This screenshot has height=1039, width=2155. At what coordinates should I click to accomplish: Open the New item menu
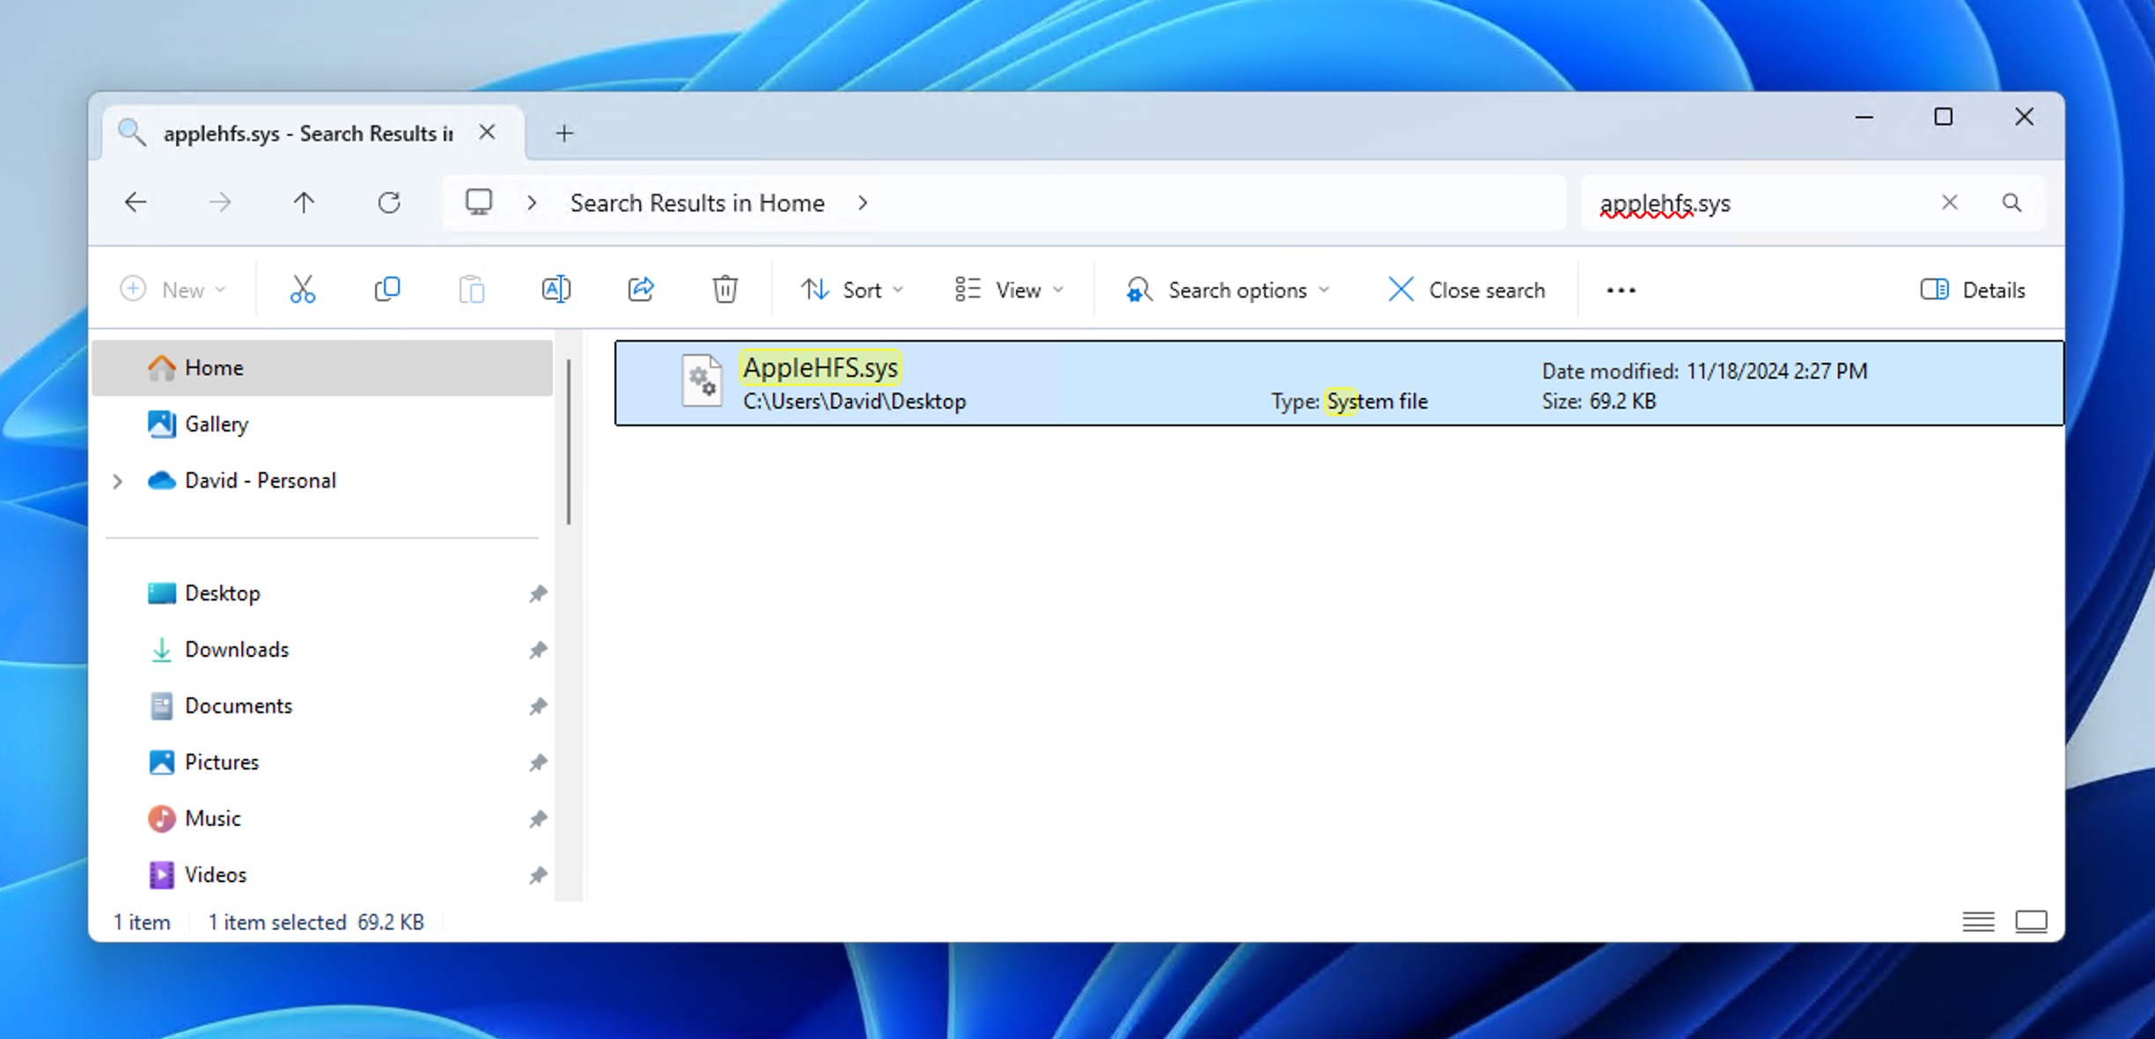click(x=172, y=290)
